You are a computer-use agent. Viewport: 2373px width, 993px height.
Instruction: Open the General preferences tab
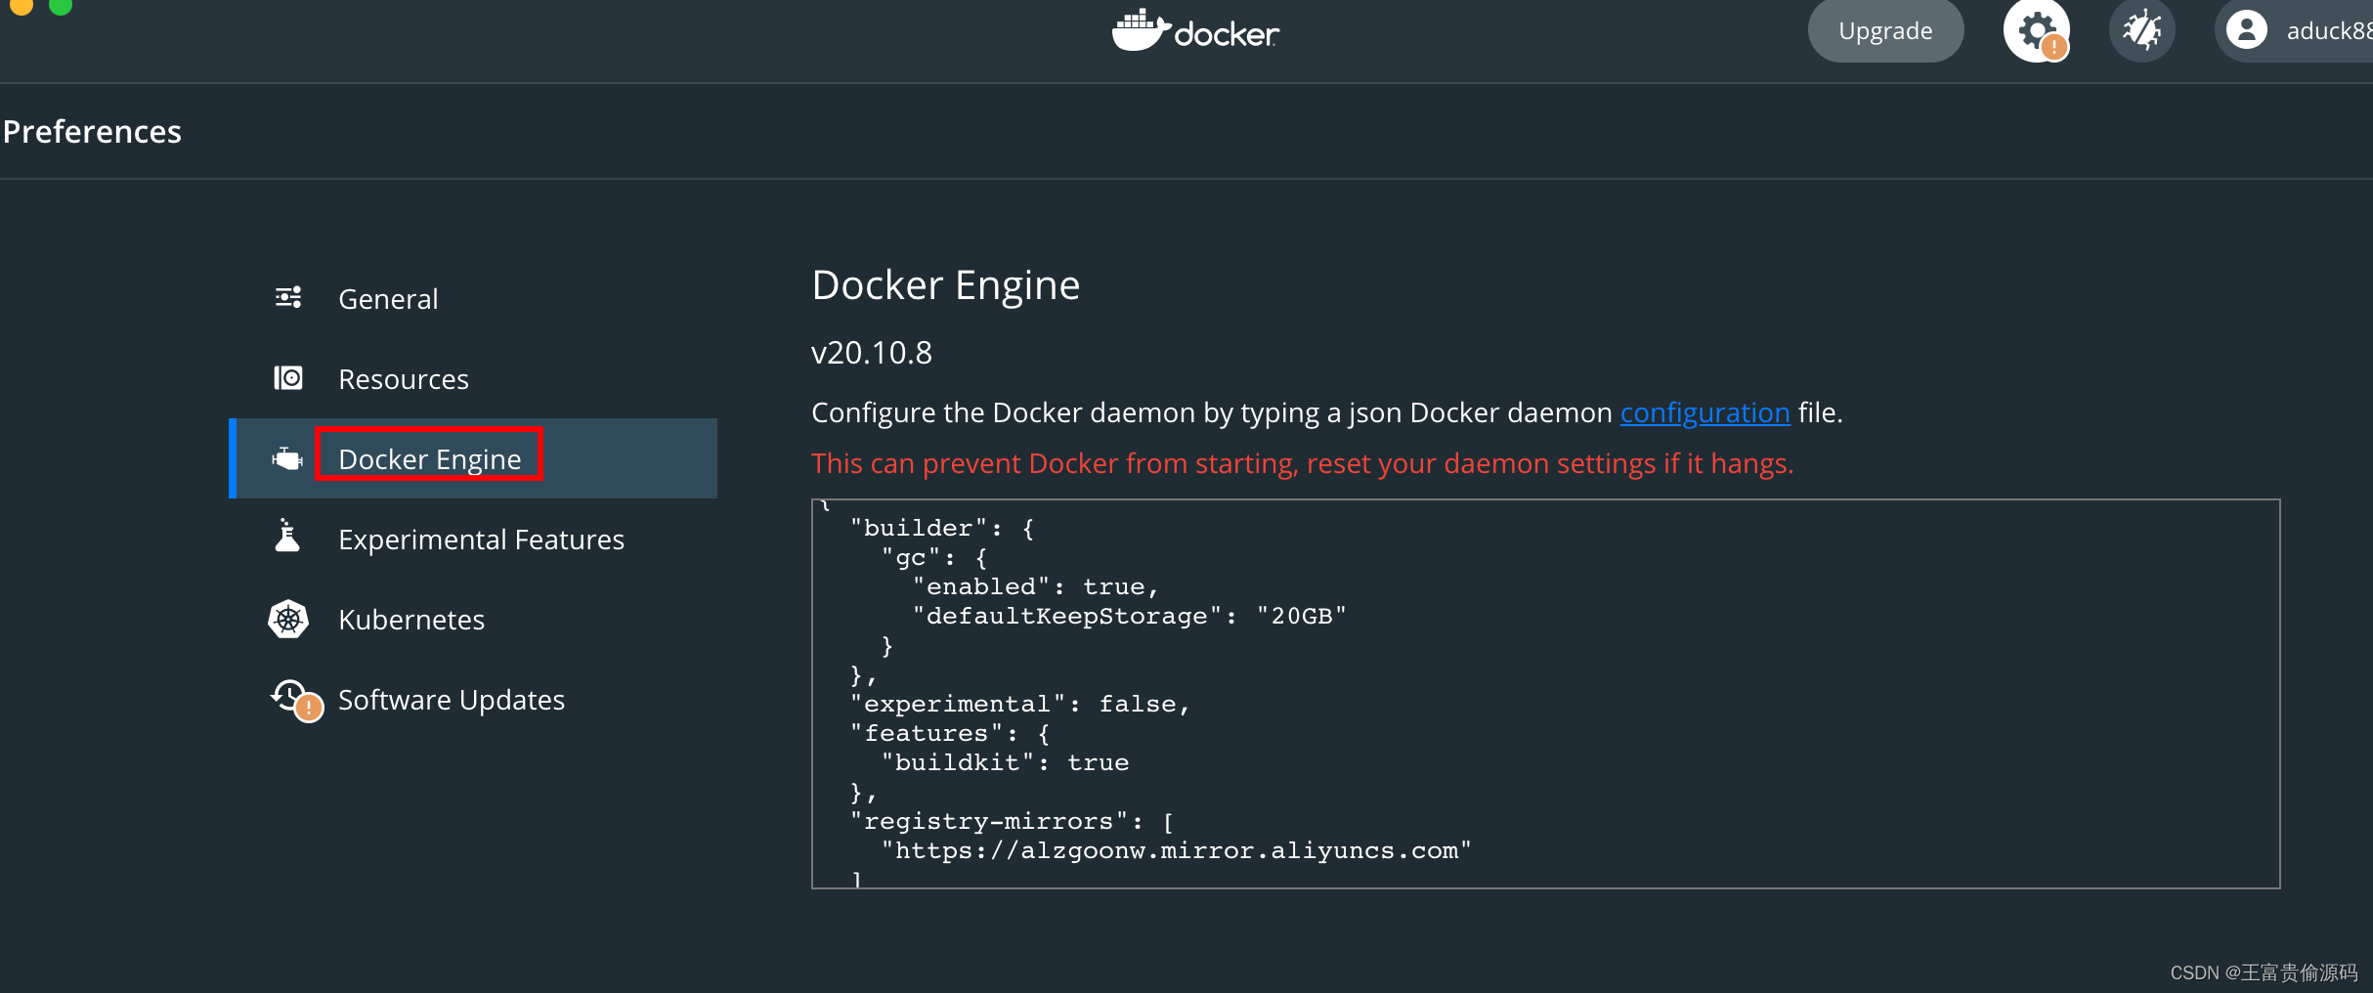[473, 298]
